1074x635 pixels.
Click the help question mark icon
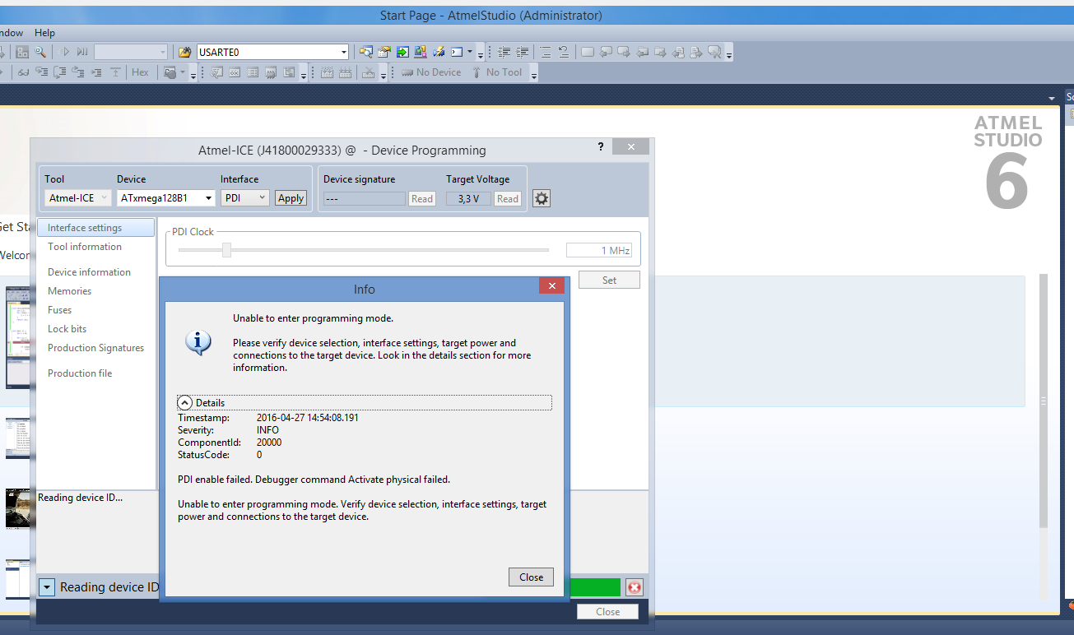[601, 146]
